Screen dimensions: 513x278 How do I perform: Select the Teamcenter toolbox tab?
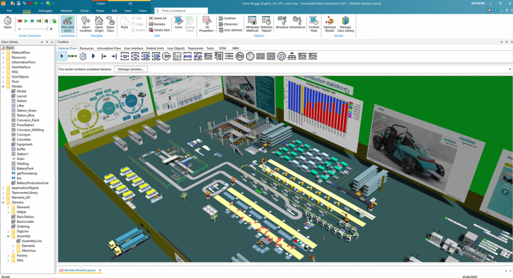(x=195, y=48)
